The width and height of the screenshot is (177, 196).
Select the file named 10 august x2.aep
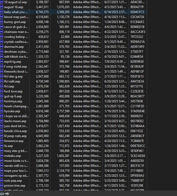click(x=15, y=2)
